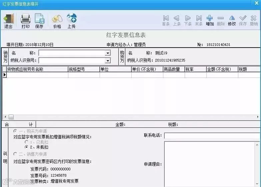Open the 价格 price tag icon
261x187 pixels.
coord(57,19)
